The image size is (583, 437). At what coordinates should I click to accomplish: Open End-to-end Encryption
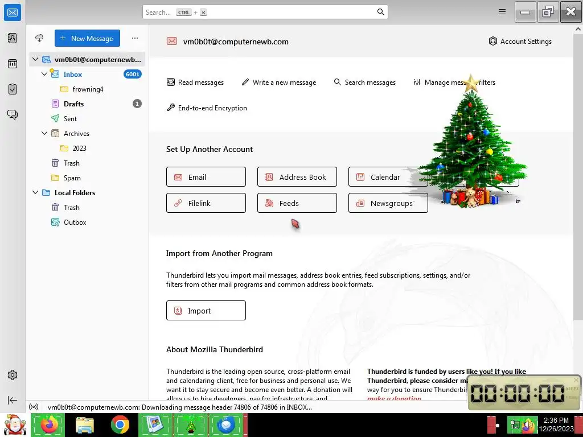coord(207,108)
